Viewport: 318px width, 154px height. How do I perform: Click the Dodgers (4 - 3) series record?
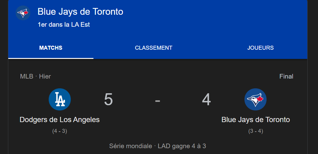point(60,131)
